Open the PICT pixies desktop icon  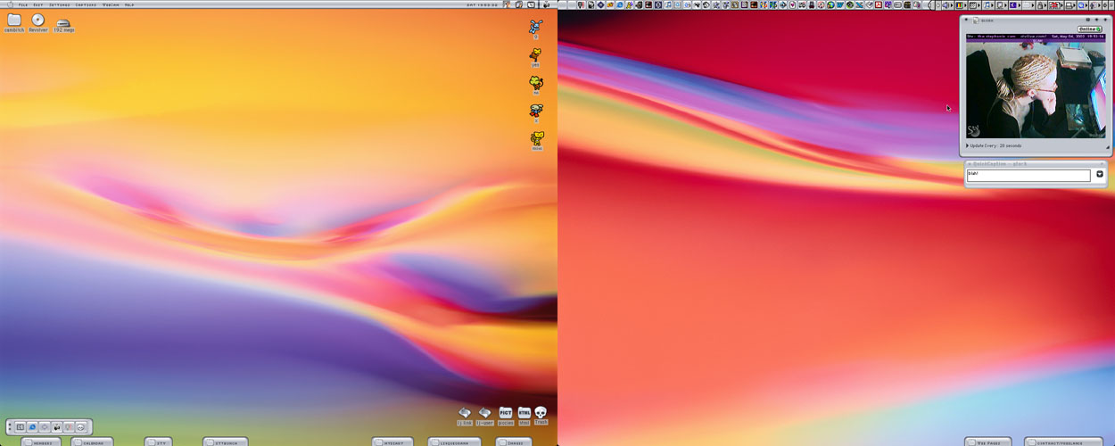click(506, 415)
